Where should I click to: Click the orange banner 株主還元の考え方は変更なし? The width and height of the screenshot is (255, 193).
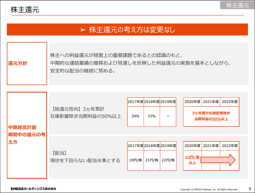click(x=127, y=30)
